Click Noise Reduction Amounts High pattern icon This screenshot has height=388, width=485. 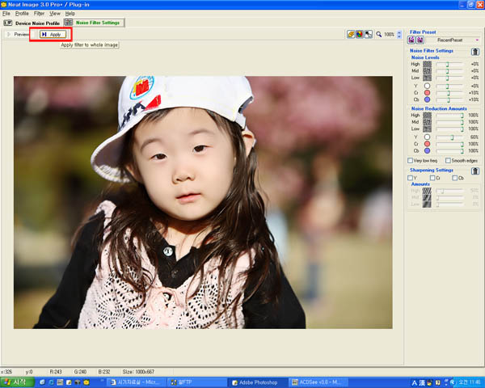pos(427,115)
